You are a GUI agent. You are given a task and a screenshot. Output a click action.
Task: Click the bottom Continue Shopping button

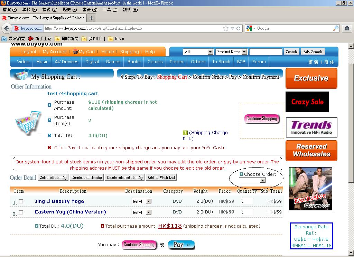(x=139, y=245)
